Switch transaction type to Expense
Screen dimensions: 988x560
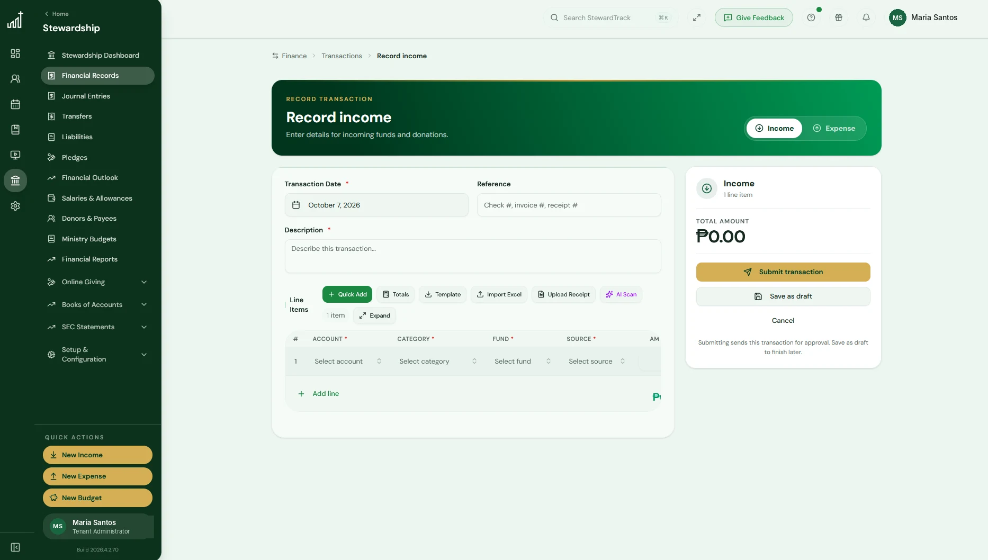(834, 128)
